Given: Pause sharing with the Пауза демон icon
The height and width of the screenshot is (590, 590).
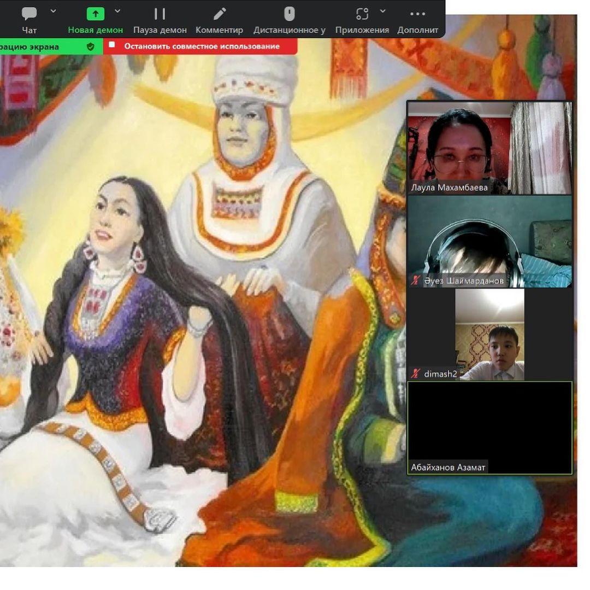Looking at the screenshot, I should point(160,14).
